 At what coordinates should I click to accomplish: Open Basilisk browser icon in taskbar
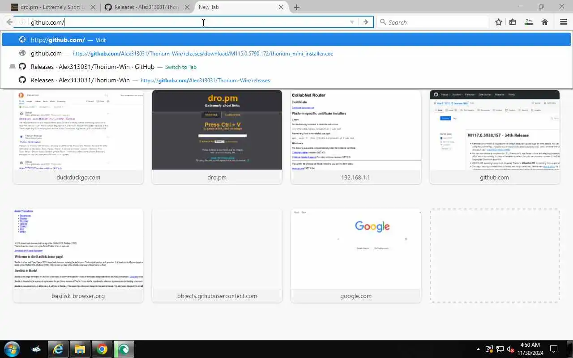(37, 349)
